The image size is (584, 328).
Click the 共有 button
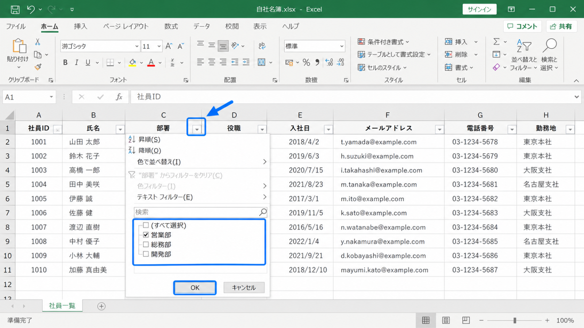pyautogui.click(x=561, y=26)
